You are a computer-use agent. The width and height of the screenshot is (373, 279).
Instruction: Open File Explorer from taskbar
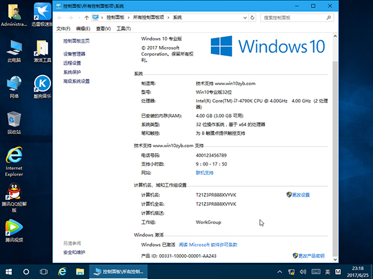tap(78, 272)
